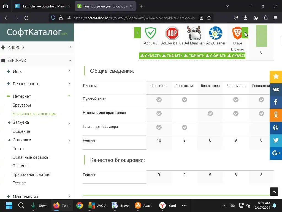Share page on Google Plus
The width and height of the screenshot is (282, 212).
276,153
